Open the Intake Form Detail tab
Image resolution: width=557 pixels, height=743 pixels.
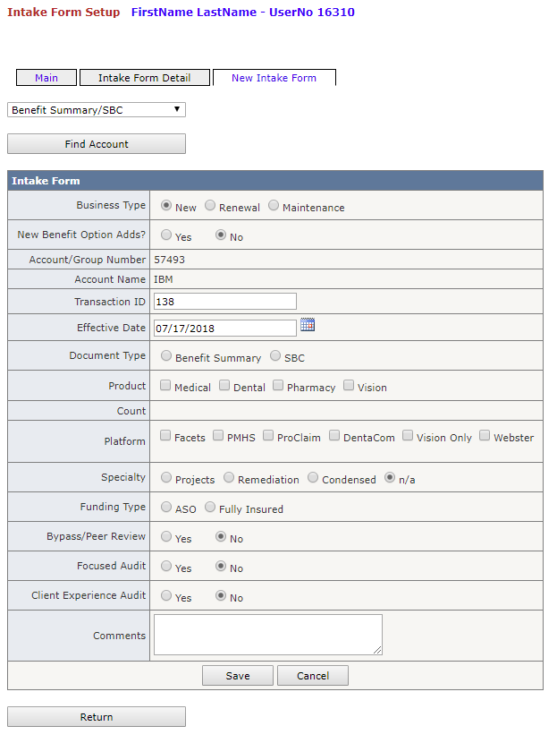coord(144,78)
